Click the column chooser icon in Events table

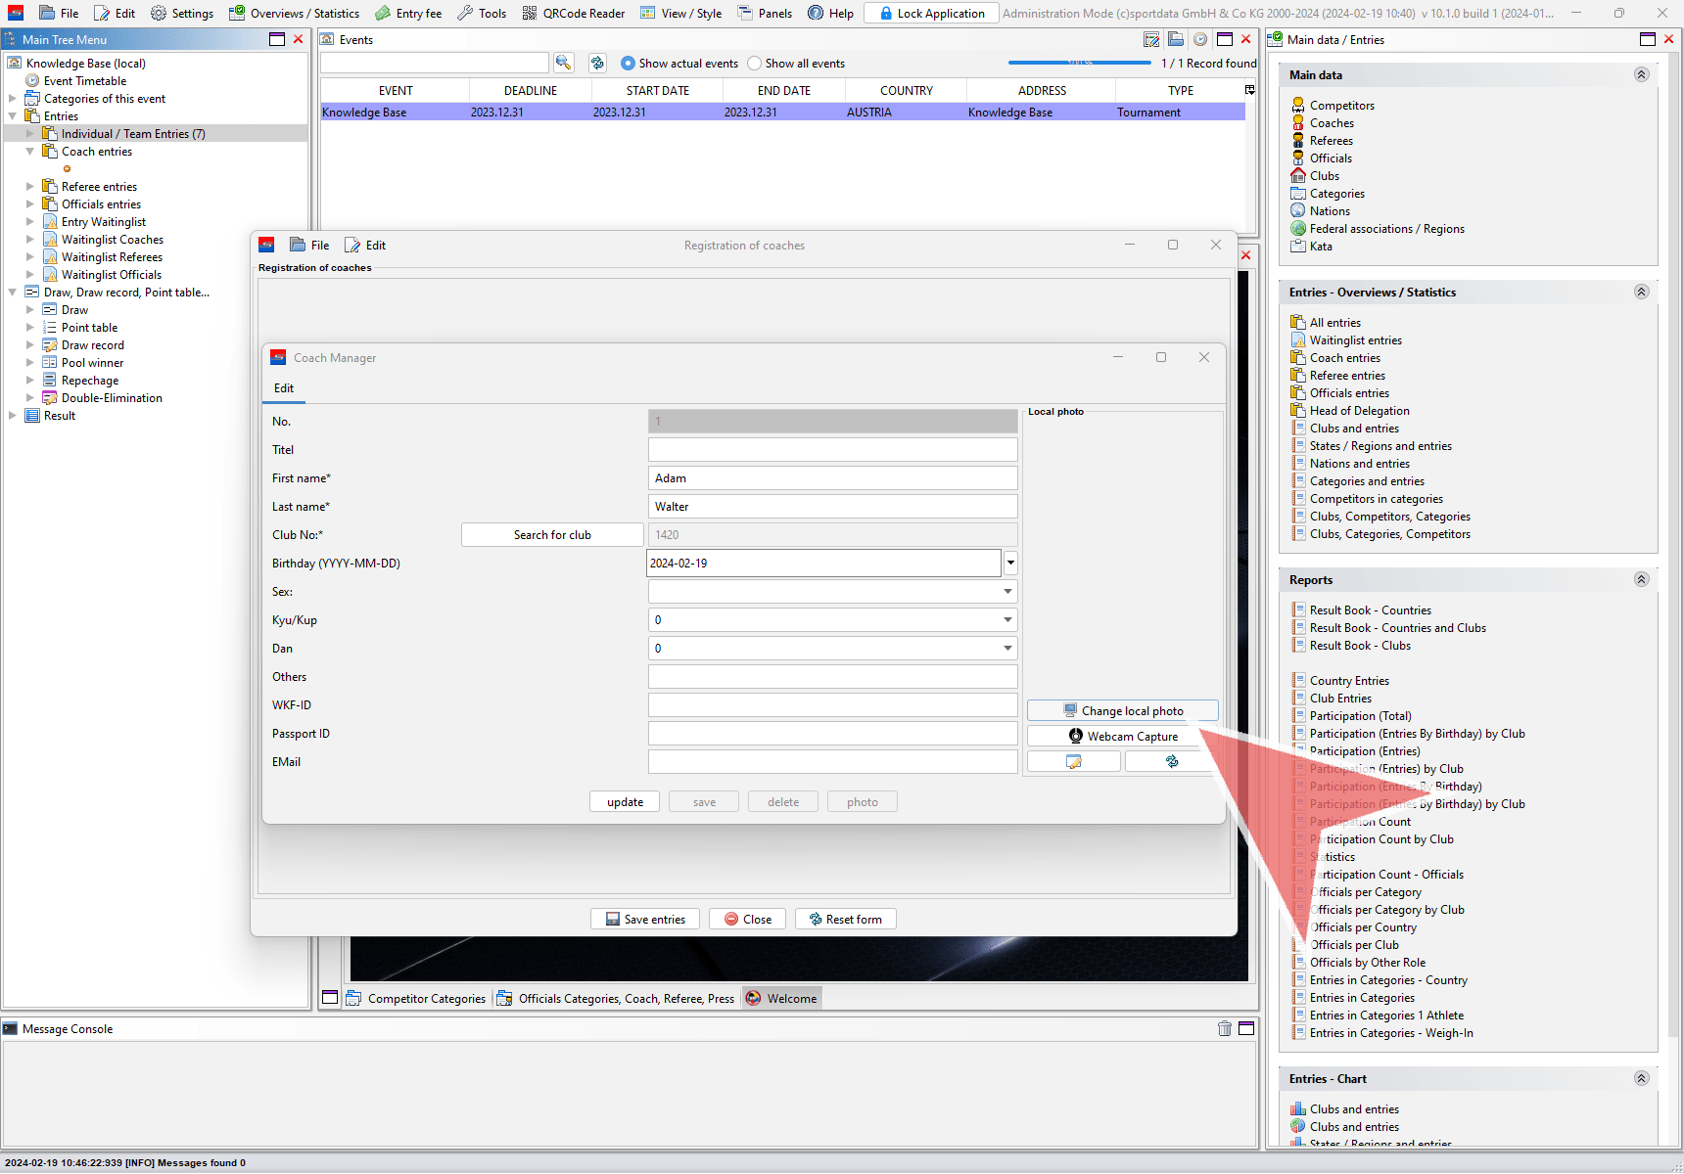tap(1249, 90)
